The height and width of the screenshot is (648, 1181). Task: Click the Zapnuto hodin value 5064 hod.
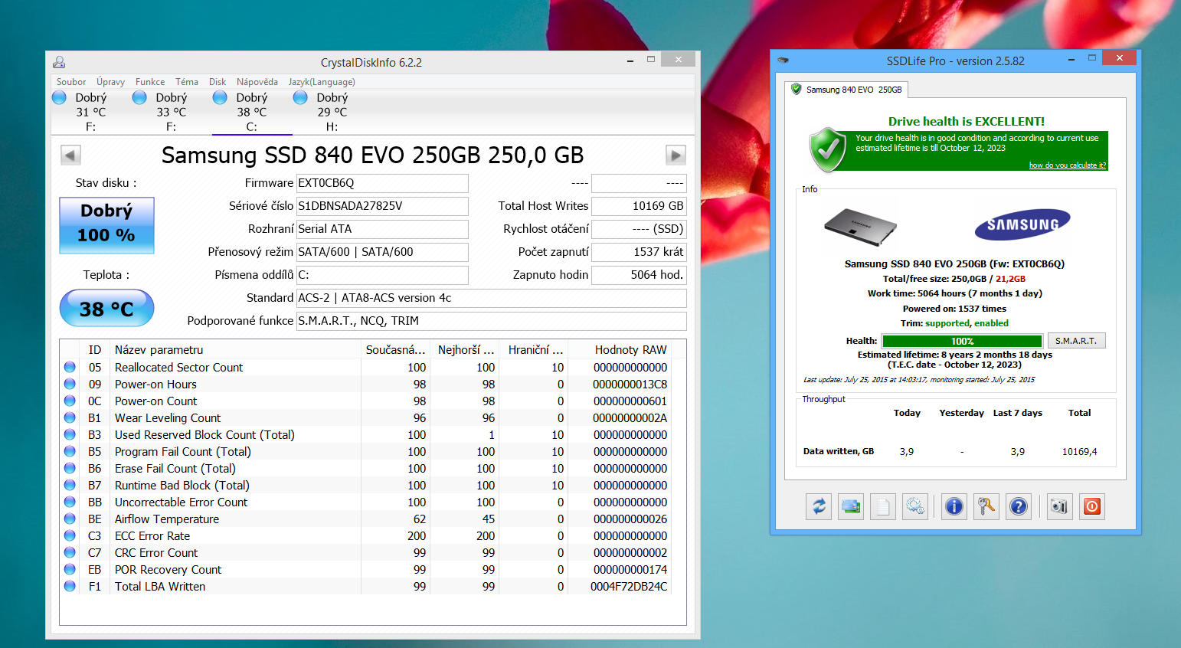[x=639, y=275]
